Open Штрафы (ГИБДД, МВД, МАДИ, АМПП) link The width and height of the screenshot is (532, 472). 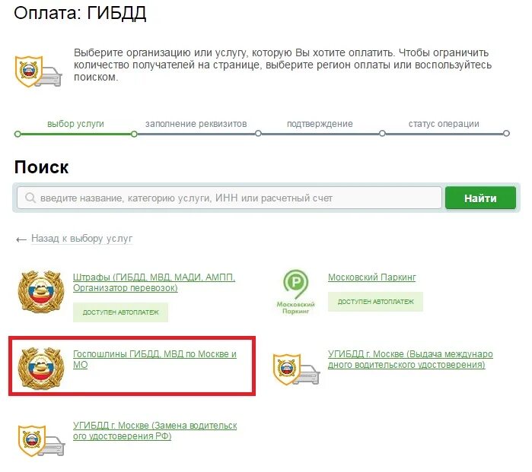tap(154, 283)
